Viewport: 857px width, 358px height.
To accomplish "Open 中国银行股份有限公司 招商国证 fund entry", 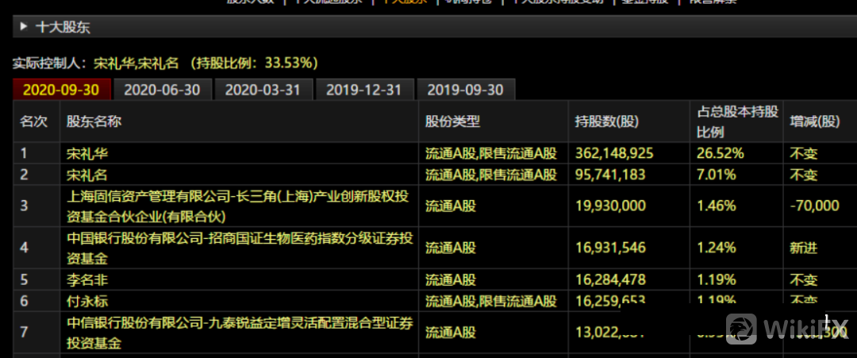I will [x=237, y=248].
